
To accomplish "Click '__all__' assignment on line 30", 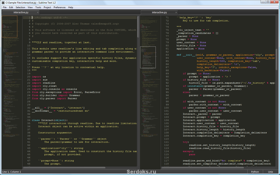I will (58, 108).
